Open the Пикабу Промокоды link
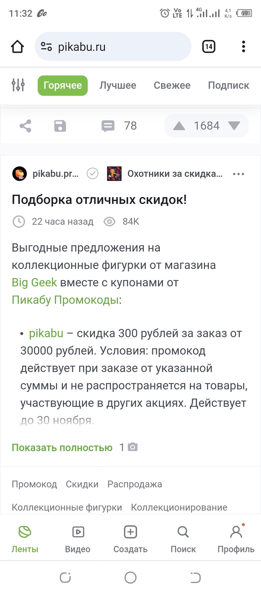Image resolution: width=261 pixels, height=595 pixels. pyautogui.click(x=65, y=300)
